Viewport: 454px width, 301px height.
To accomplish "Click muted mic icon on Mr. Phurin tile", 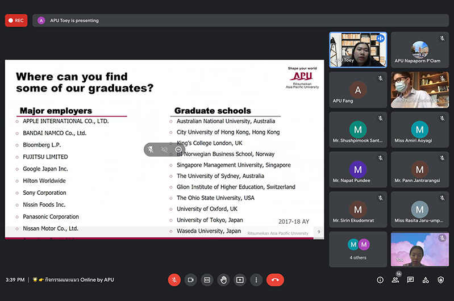I will pyautogui.click(x=442, y=78).
